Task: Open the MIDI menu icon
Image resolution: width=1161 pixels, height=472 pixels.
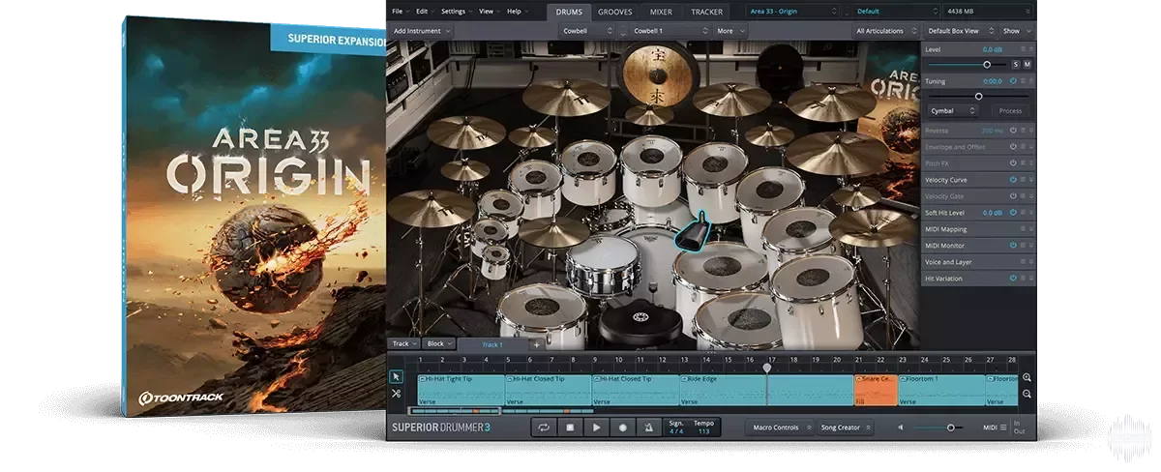Action: pyautogui.click(x=1003, y=428)
